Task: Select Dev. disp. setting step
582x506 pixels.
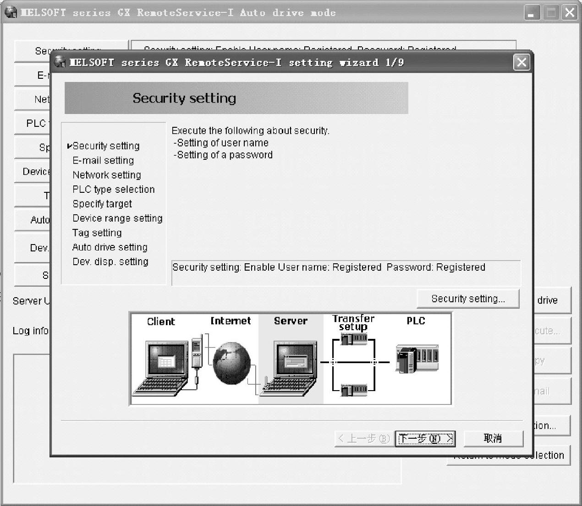Action: tap(110, 261)
